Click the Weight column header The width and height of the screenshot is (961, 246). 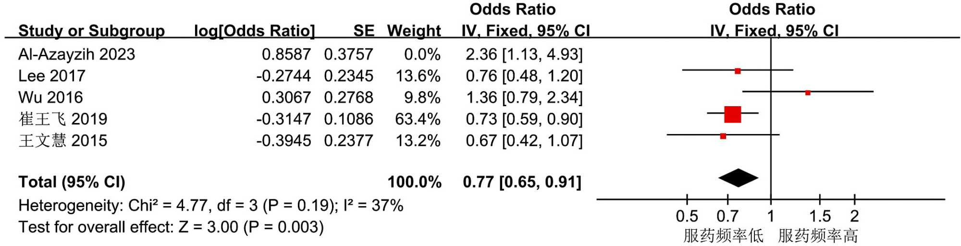click(414, 31)
